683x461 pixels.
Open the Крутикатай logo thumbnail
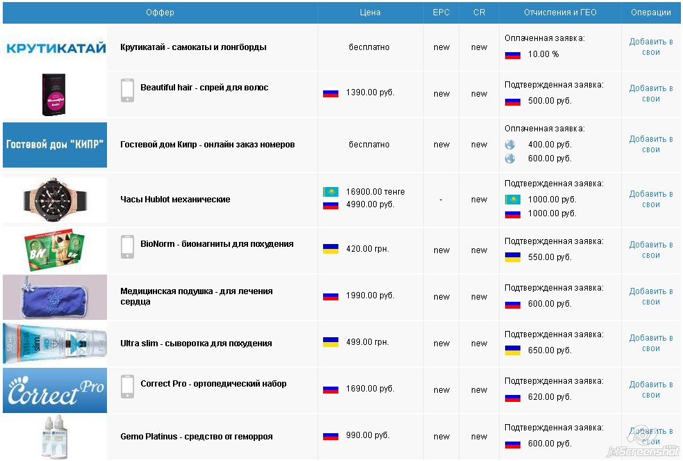click(x=56, y=48)
